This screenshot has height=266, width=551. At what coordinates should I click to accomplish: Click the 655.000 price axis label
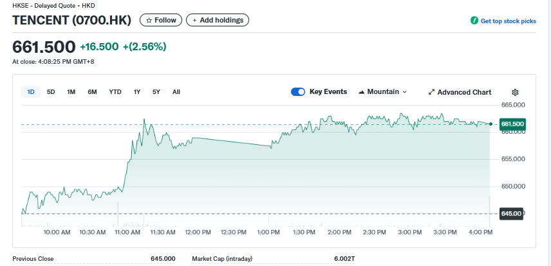coord(513,159)
